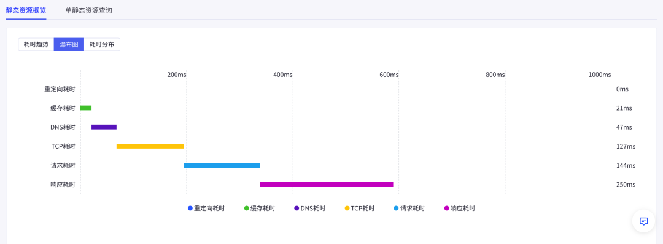This screenshot has width=663, height=244.
Task: Click the 250ms value label
Action: (x=626, y=185)
